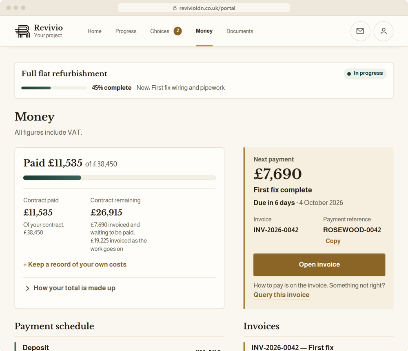Click the 'Paid £11,535' heading
Image resolution: width=408 pixels, height=351 pixels.
tap(53, 163)
